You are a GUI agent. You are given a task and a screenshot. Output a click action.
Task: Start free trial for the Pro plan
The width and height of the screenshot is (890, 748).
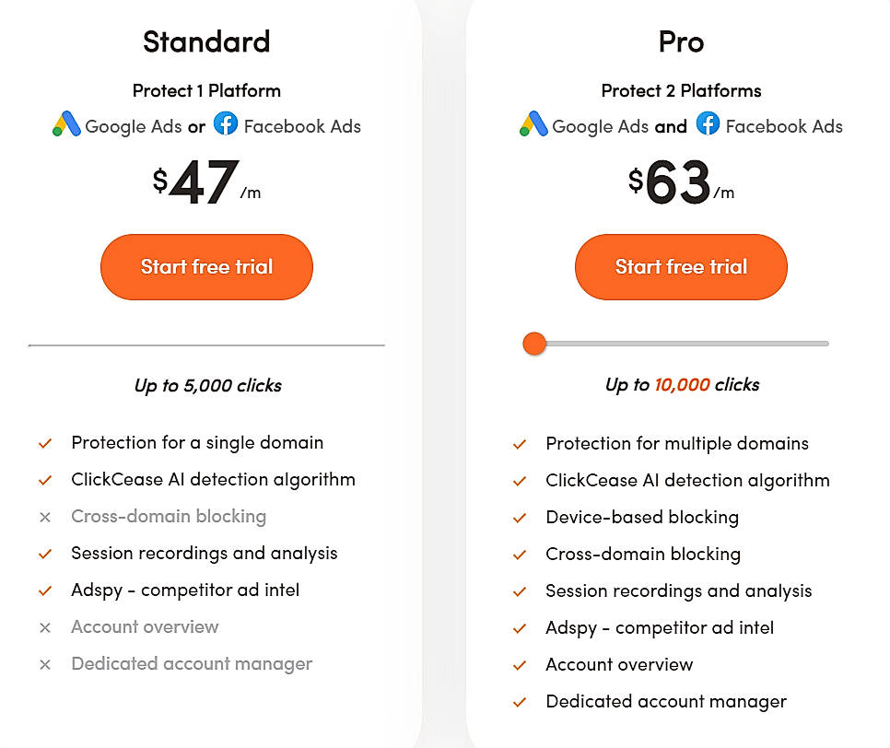tap(680, 266)
